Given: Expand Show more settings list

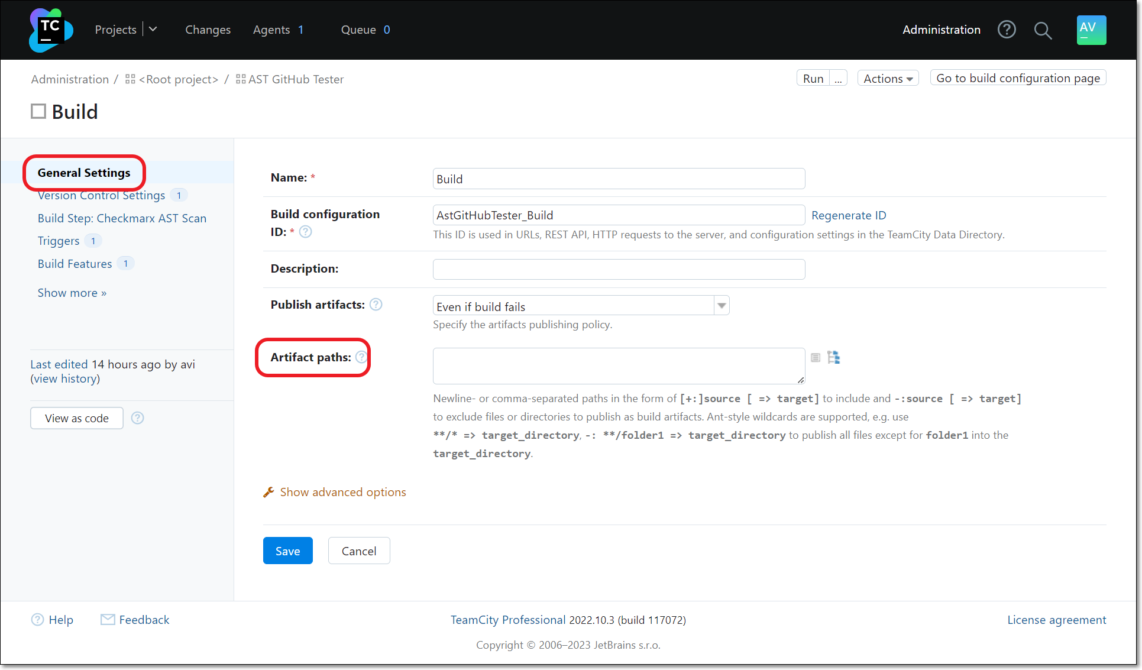Looking at the screenshot, I should click(x=72, y=293).
